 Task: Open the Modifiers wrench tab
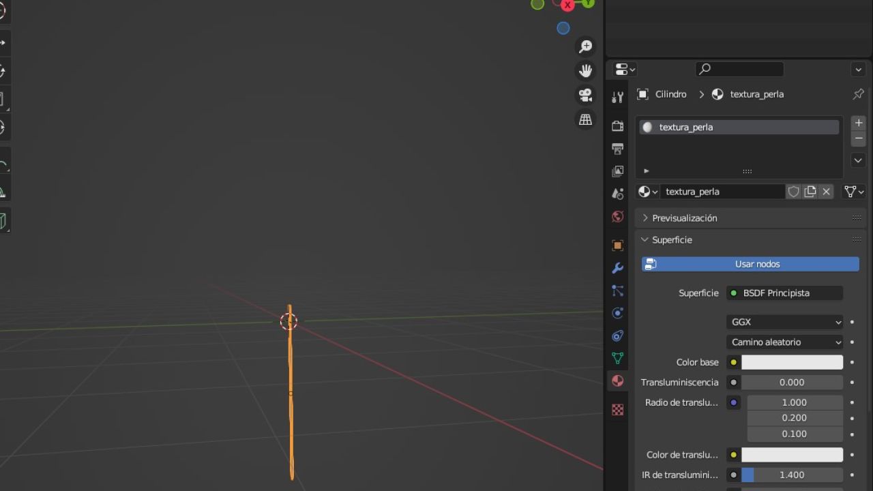tap(617, 268)
